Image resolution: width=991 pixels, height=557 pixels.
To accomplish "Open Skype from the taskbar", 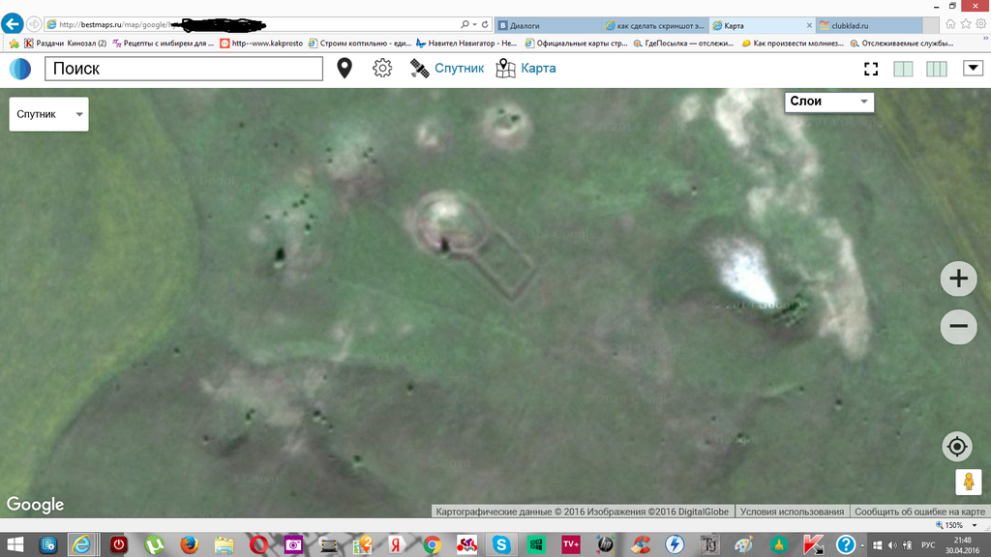I will (501, 544).
